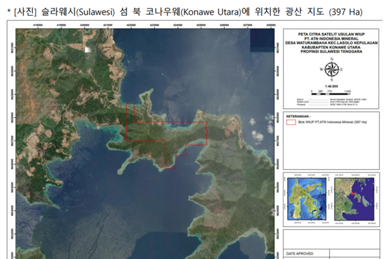Click the scale bar under 1:40.000
Viewport: 389px width, 259px height.
pos(331,89)
